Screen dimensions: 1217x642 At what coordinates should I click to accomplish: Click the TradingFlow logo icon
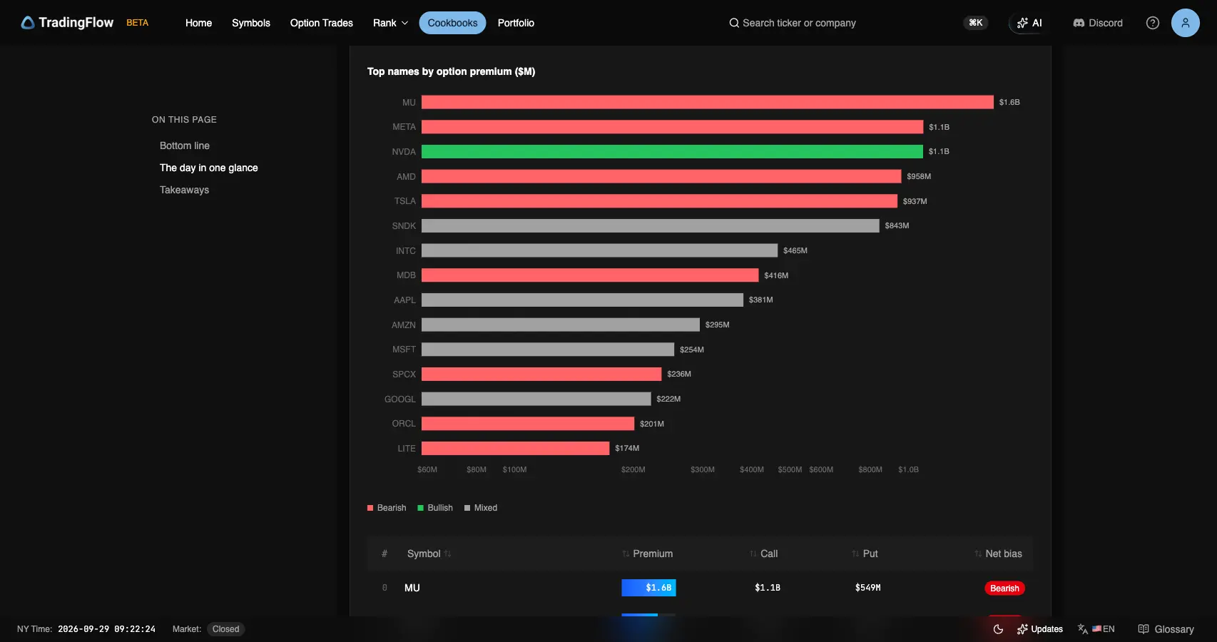tap(28, 23)
